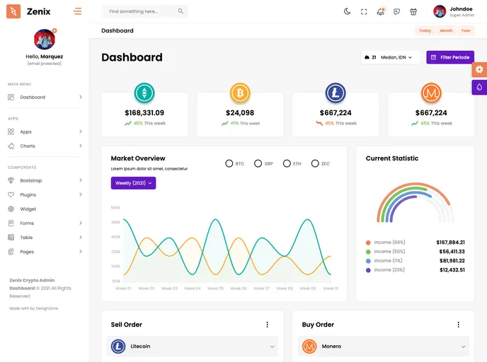The height and width of the screenshot is (362, 487).
Task: Open the Widget menu item
Action: tap(45, 209)
